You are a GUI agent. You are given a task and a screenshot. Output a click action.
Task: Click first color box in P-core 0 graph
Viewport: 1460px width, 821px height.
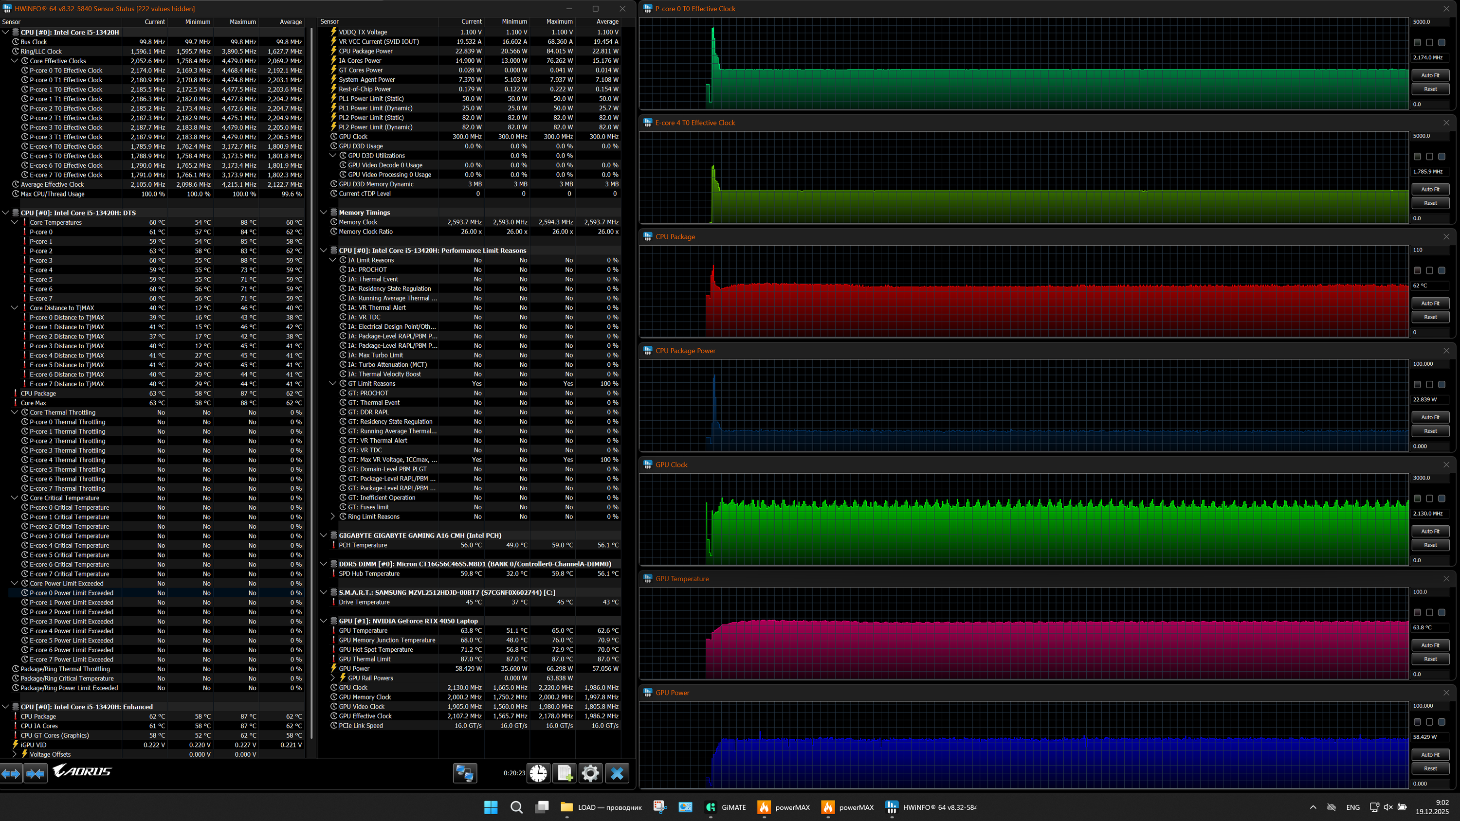pos(1417,42)
